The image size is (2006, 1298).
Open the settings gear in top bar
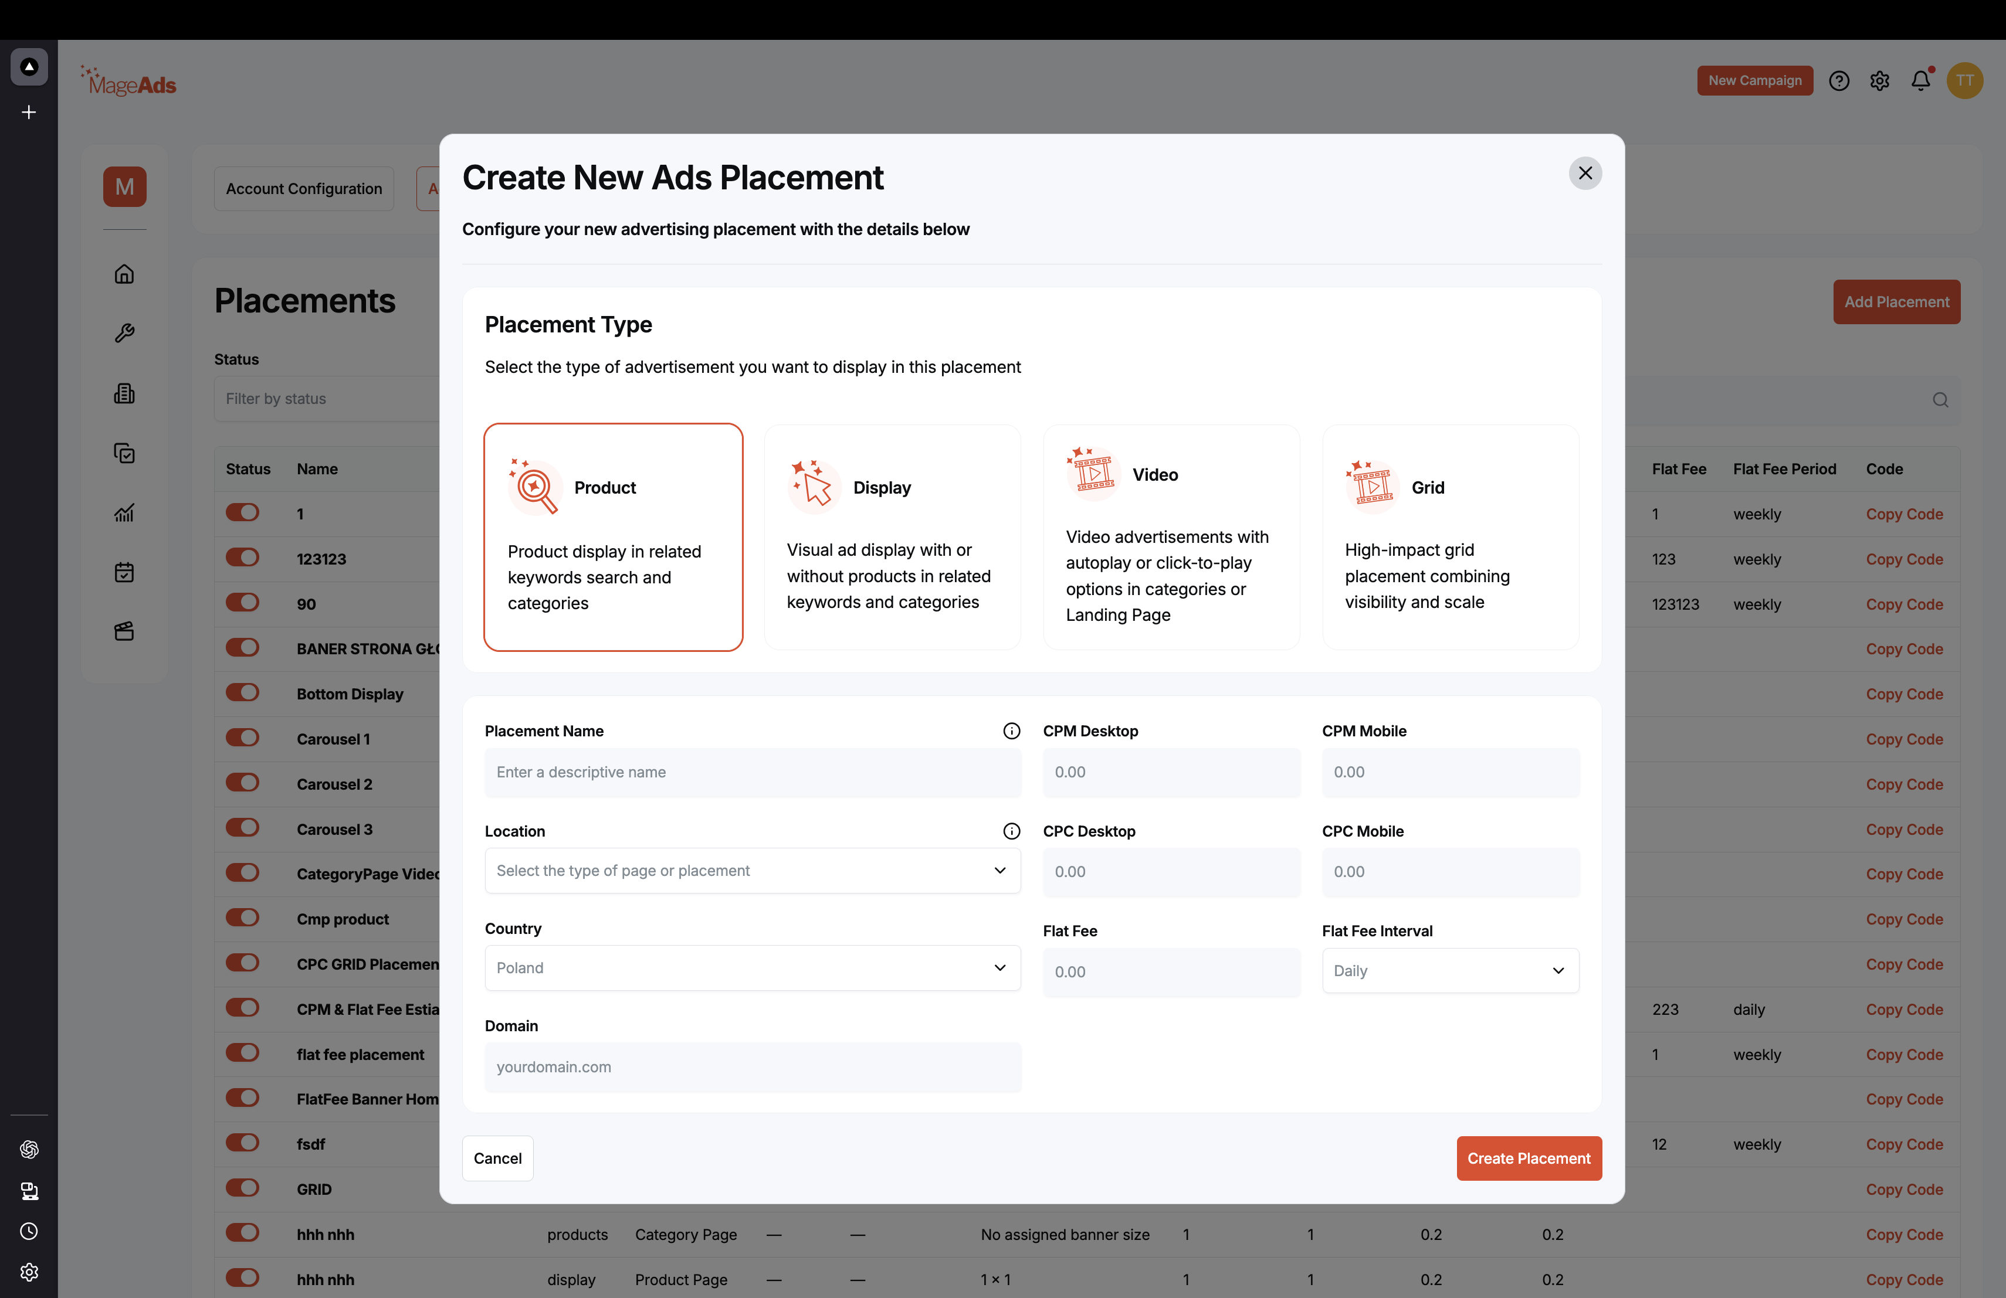click(1879, 81)
